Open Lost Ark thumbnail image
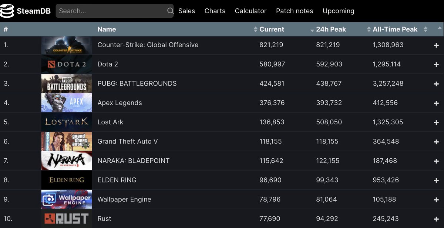Screen dimensions: 444x228 [67, 122]
